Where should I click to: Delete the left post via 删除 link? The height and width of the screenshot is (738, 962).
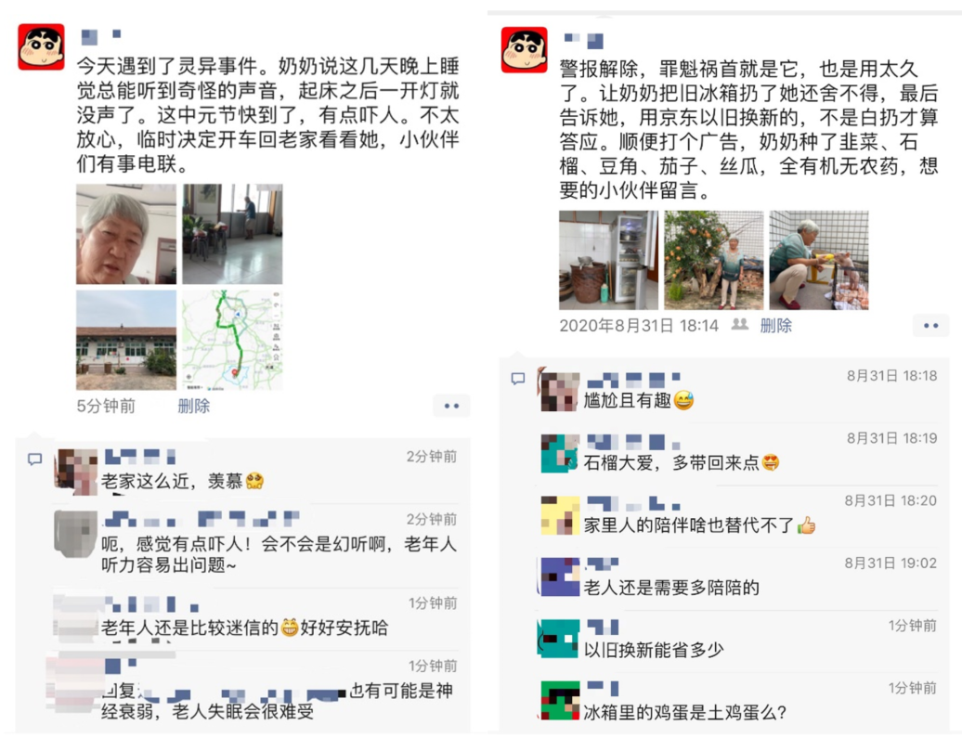[x=194, y=406]
